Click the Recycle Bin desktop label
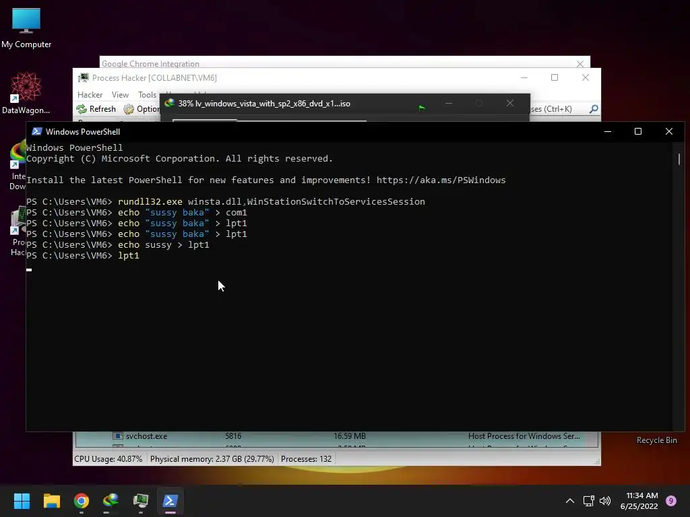The image size is (690, 517). tap(656, 440)
